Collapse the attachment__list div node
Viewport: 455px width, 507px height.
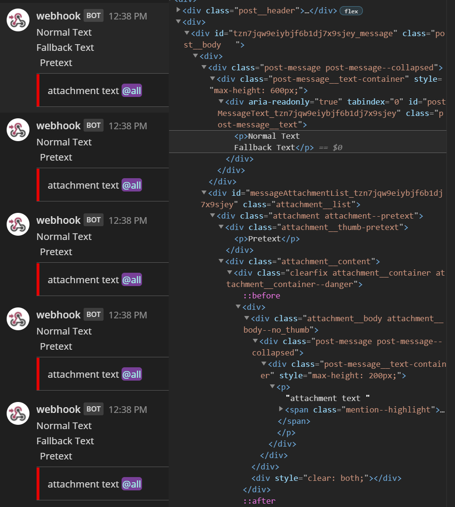[204, 192]
